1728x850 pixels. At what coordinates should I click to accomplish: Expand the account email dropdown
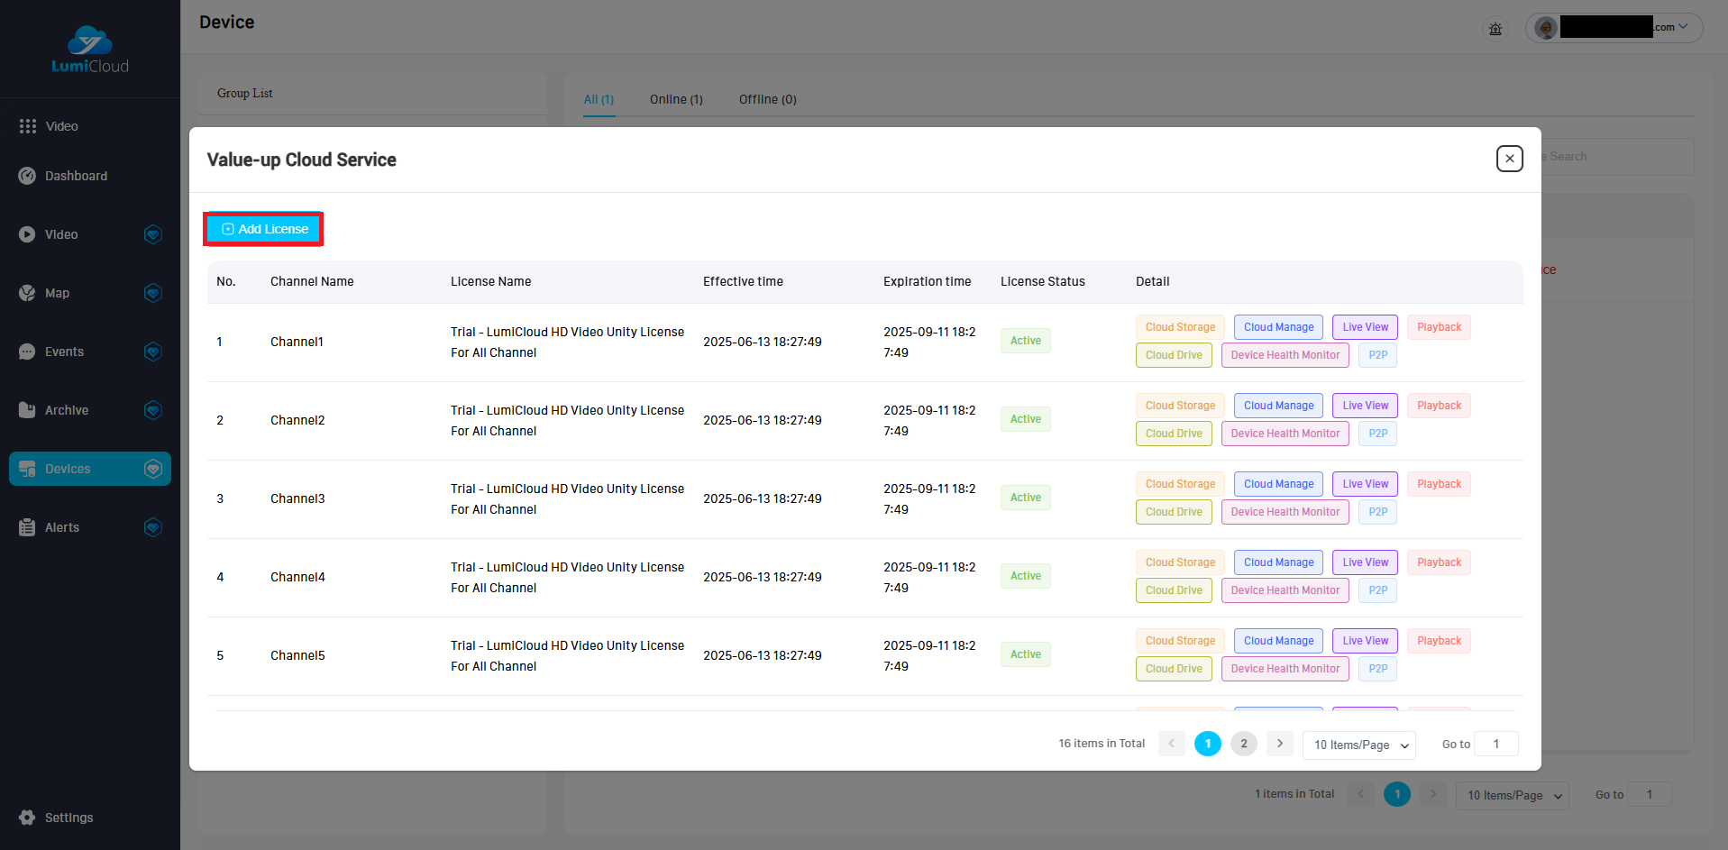pos(1682,27)
